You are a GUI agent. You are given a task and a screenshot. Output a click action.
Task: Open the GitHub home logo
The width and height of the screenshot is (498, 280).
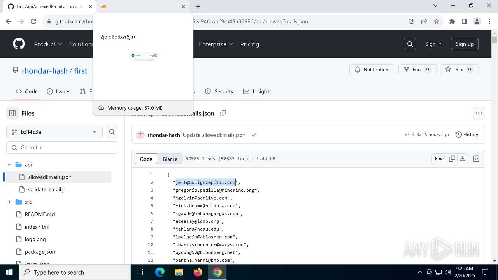coord(19,44)
